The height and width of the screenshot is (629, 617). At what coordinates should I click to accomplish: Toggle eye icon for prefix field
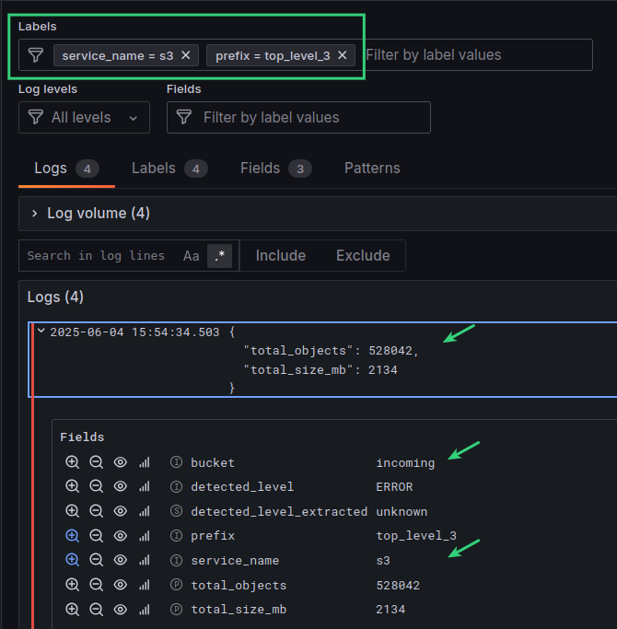[x=121, y=536]
